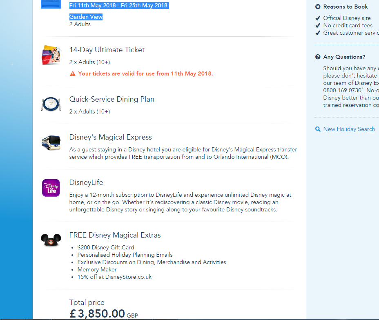Click checkmark next to Official Disney site
Viewport: 379px width, 320px height.
pos(318,18)
